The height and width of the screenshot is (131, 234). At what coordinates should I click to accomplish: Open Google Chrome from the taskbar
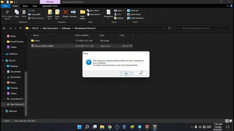[x=110, y=127]
